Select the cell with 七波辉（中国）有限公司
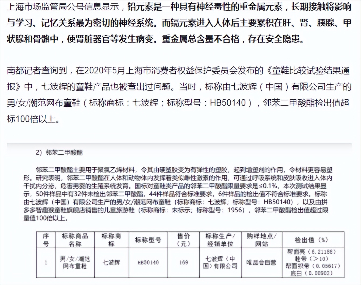This screenshot has width=361, height=285. (x=221, y=262)
